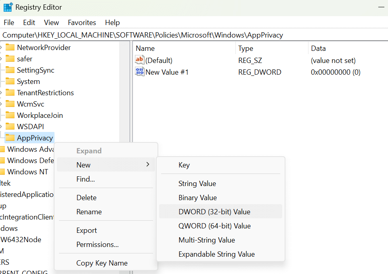This screenshot has height=274, width=388.
Task: Choose New in the context menu
Action: click(x=106, y=165)
